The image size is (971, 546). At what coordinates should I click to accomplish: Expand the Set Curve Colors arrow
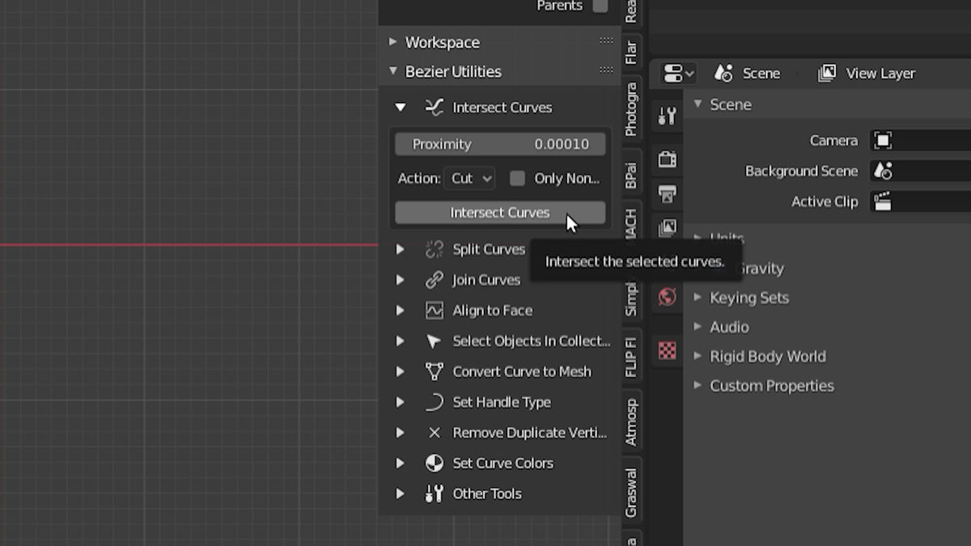(x=400, y=463)
